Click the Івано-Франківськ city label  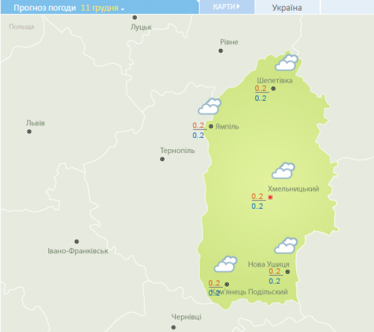point(78,250)
